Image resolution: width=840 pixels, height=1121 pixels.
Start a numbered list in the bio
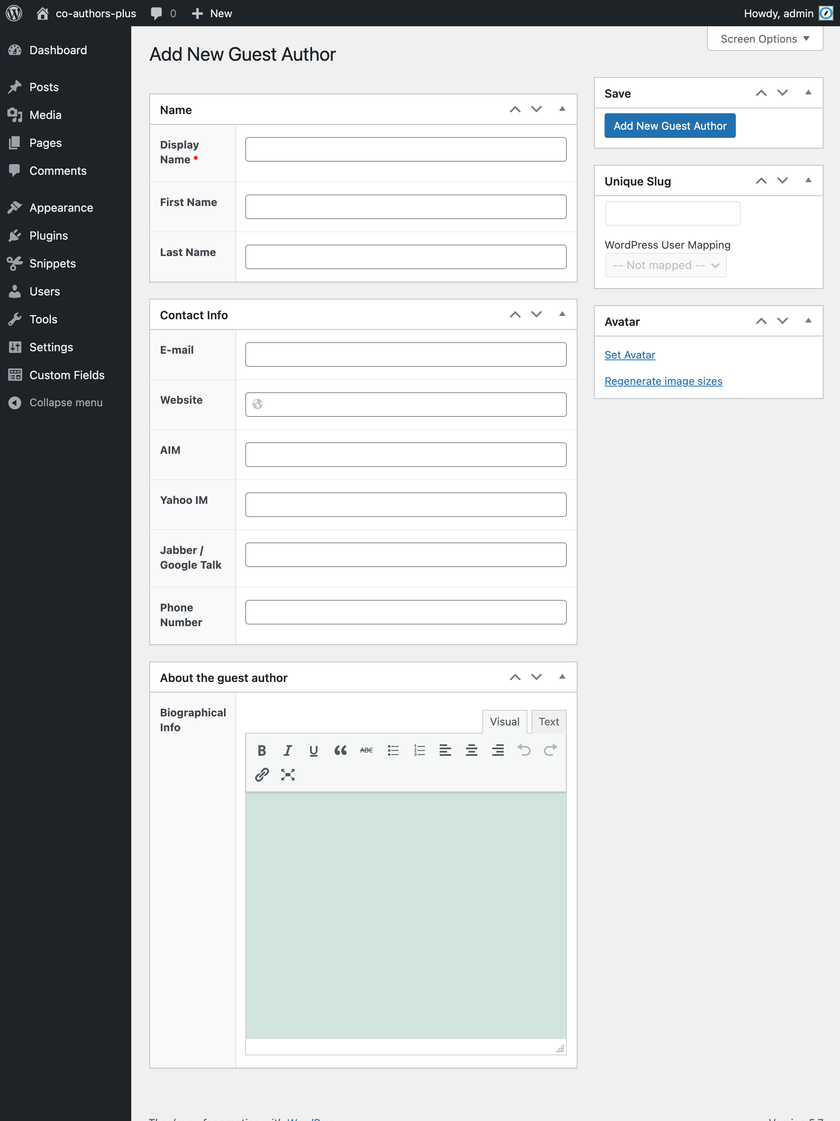(420, 750)
